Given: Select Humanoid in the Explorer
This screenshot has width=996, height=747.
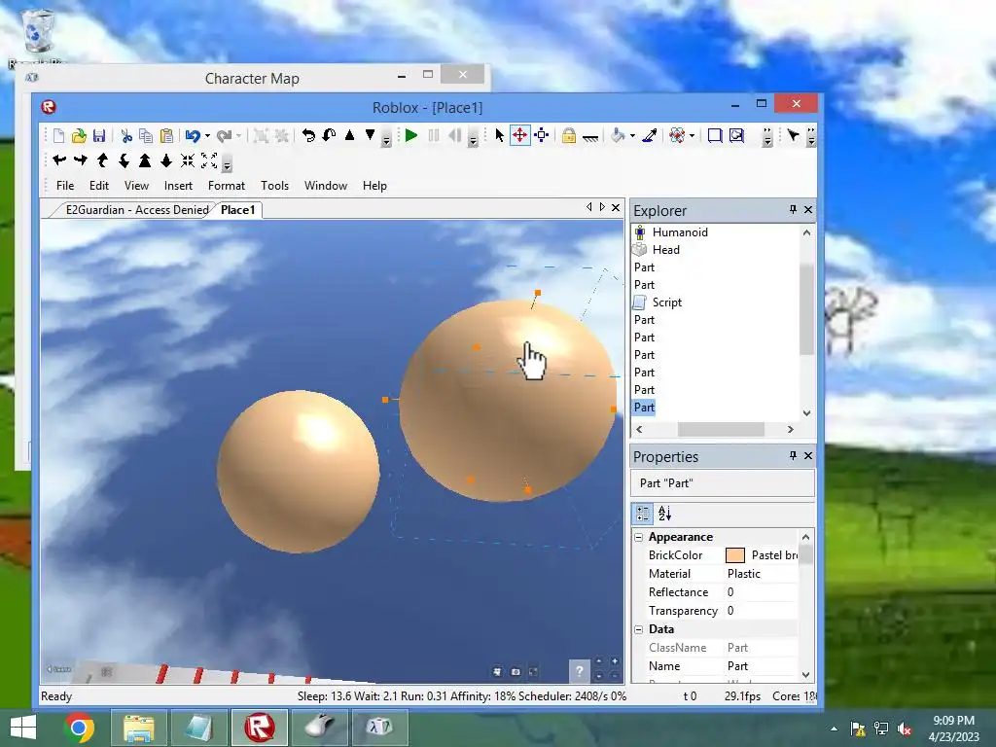Looking at the screenshot, I should tap(680, 231).
